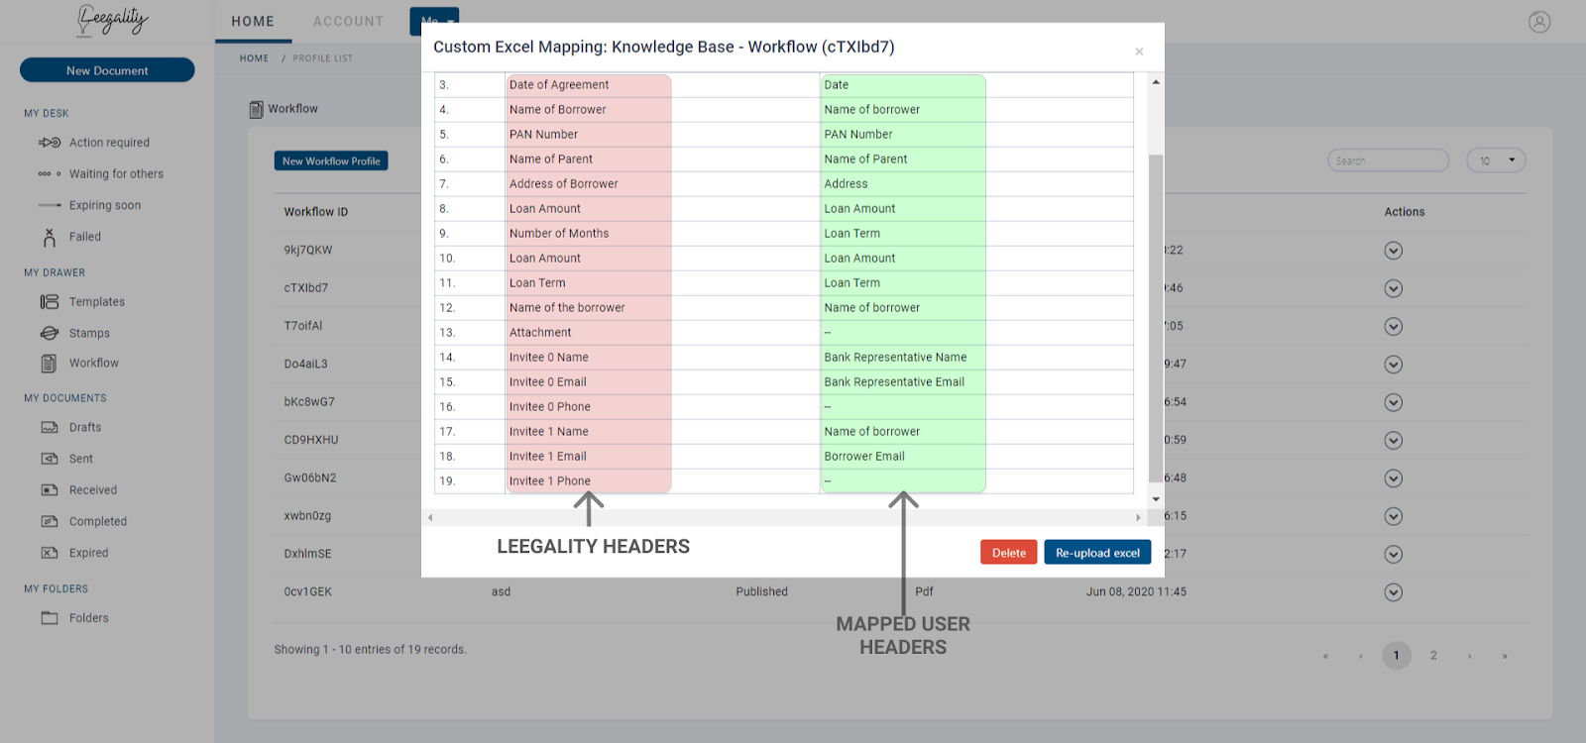Click the Workflow page heading icon
1586x743 pixels.
tap(256, 109)
